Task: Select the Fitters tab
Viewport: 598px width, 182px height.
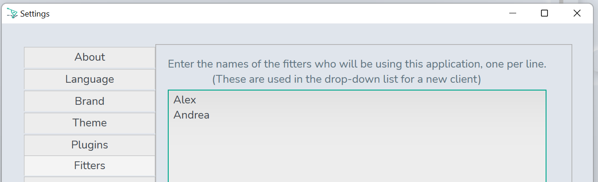Action: 90,165
